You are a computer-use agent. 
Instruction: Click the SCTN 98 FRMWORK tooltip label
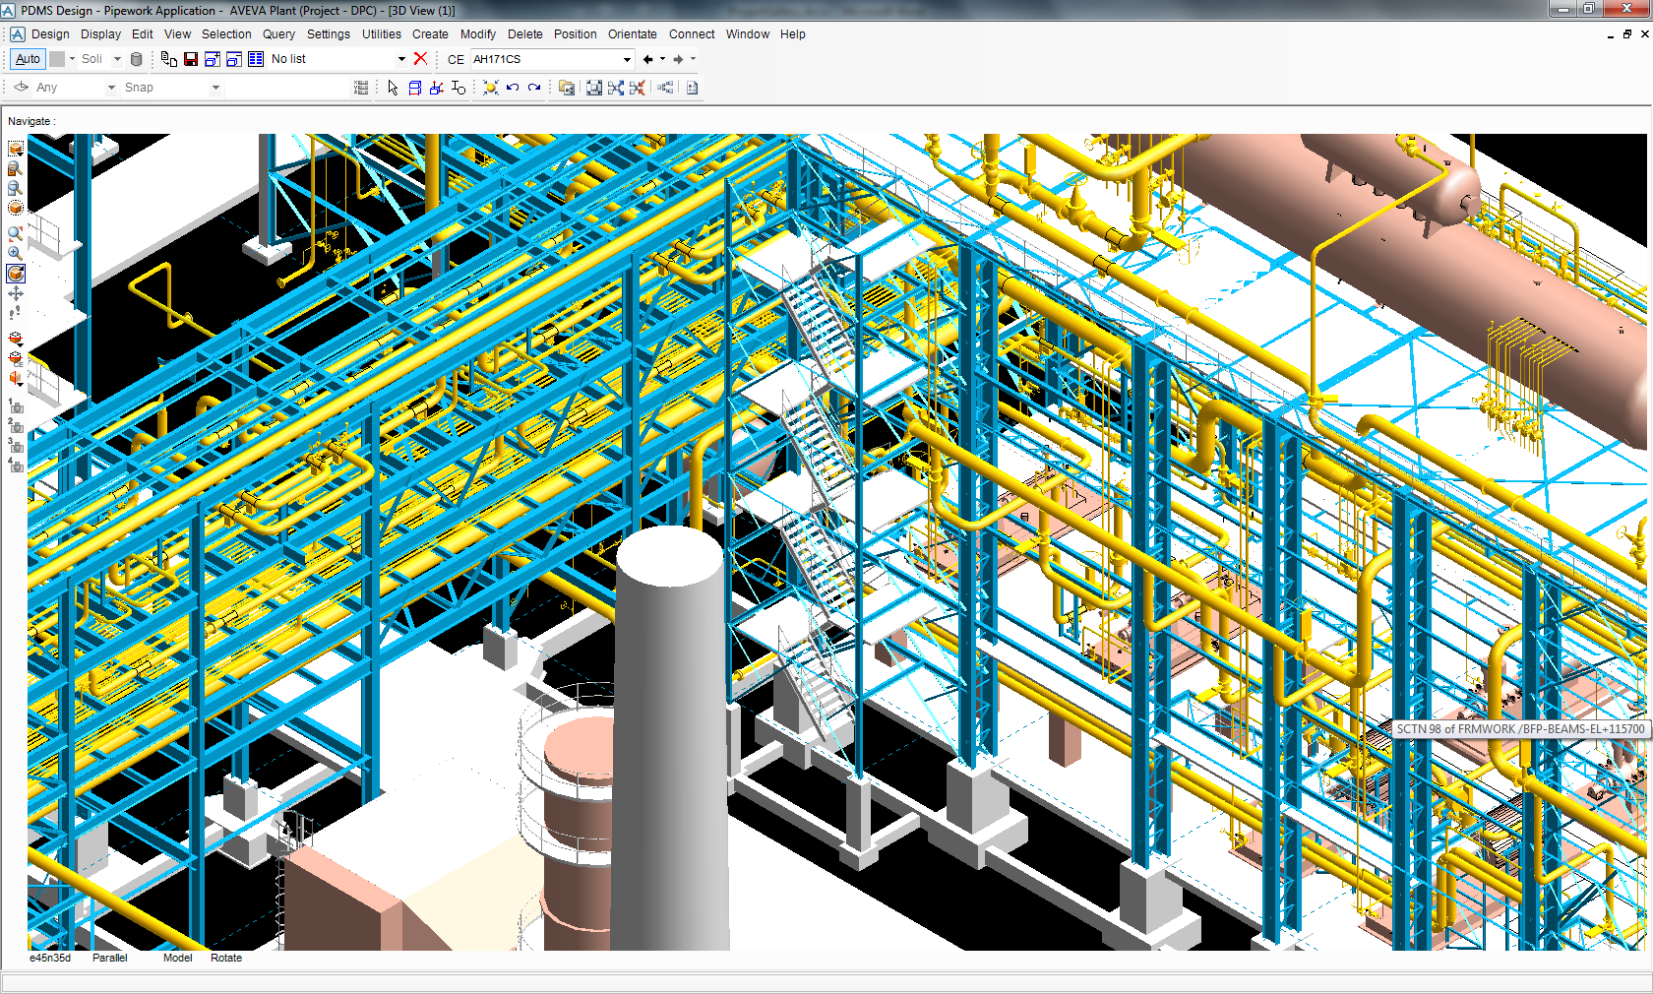tap(1520, 729)
